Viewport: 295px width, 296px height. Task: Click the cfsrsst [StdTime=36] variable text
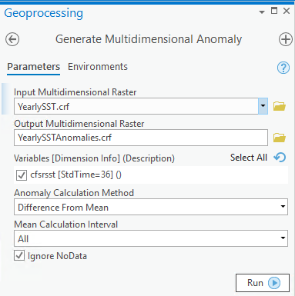[x=76, y=175]
